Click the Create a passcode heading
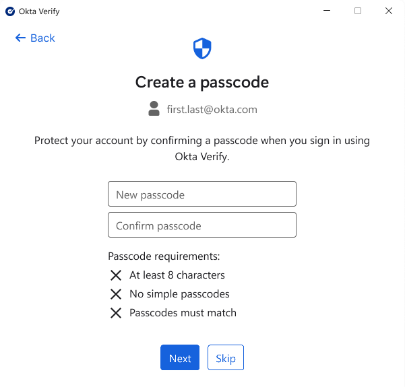This screenshot has height=387, width=405. tap(202, 82)
